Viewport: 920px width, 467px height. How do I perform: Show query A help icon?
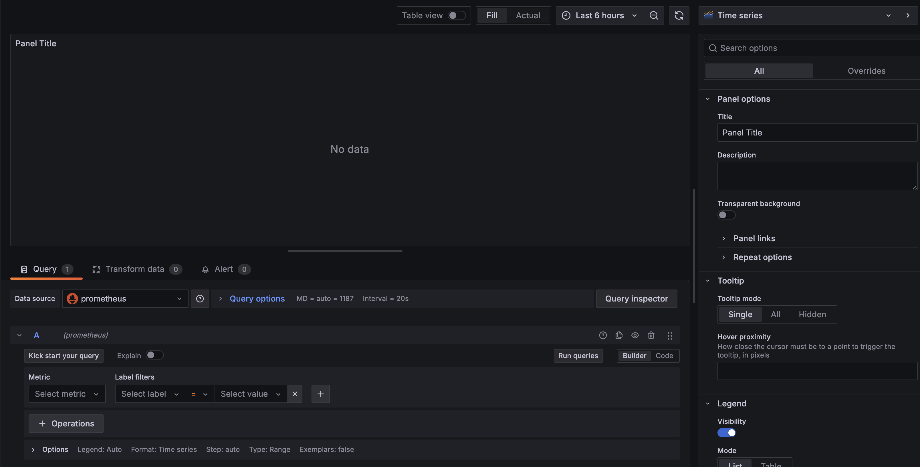click(603, 335)
